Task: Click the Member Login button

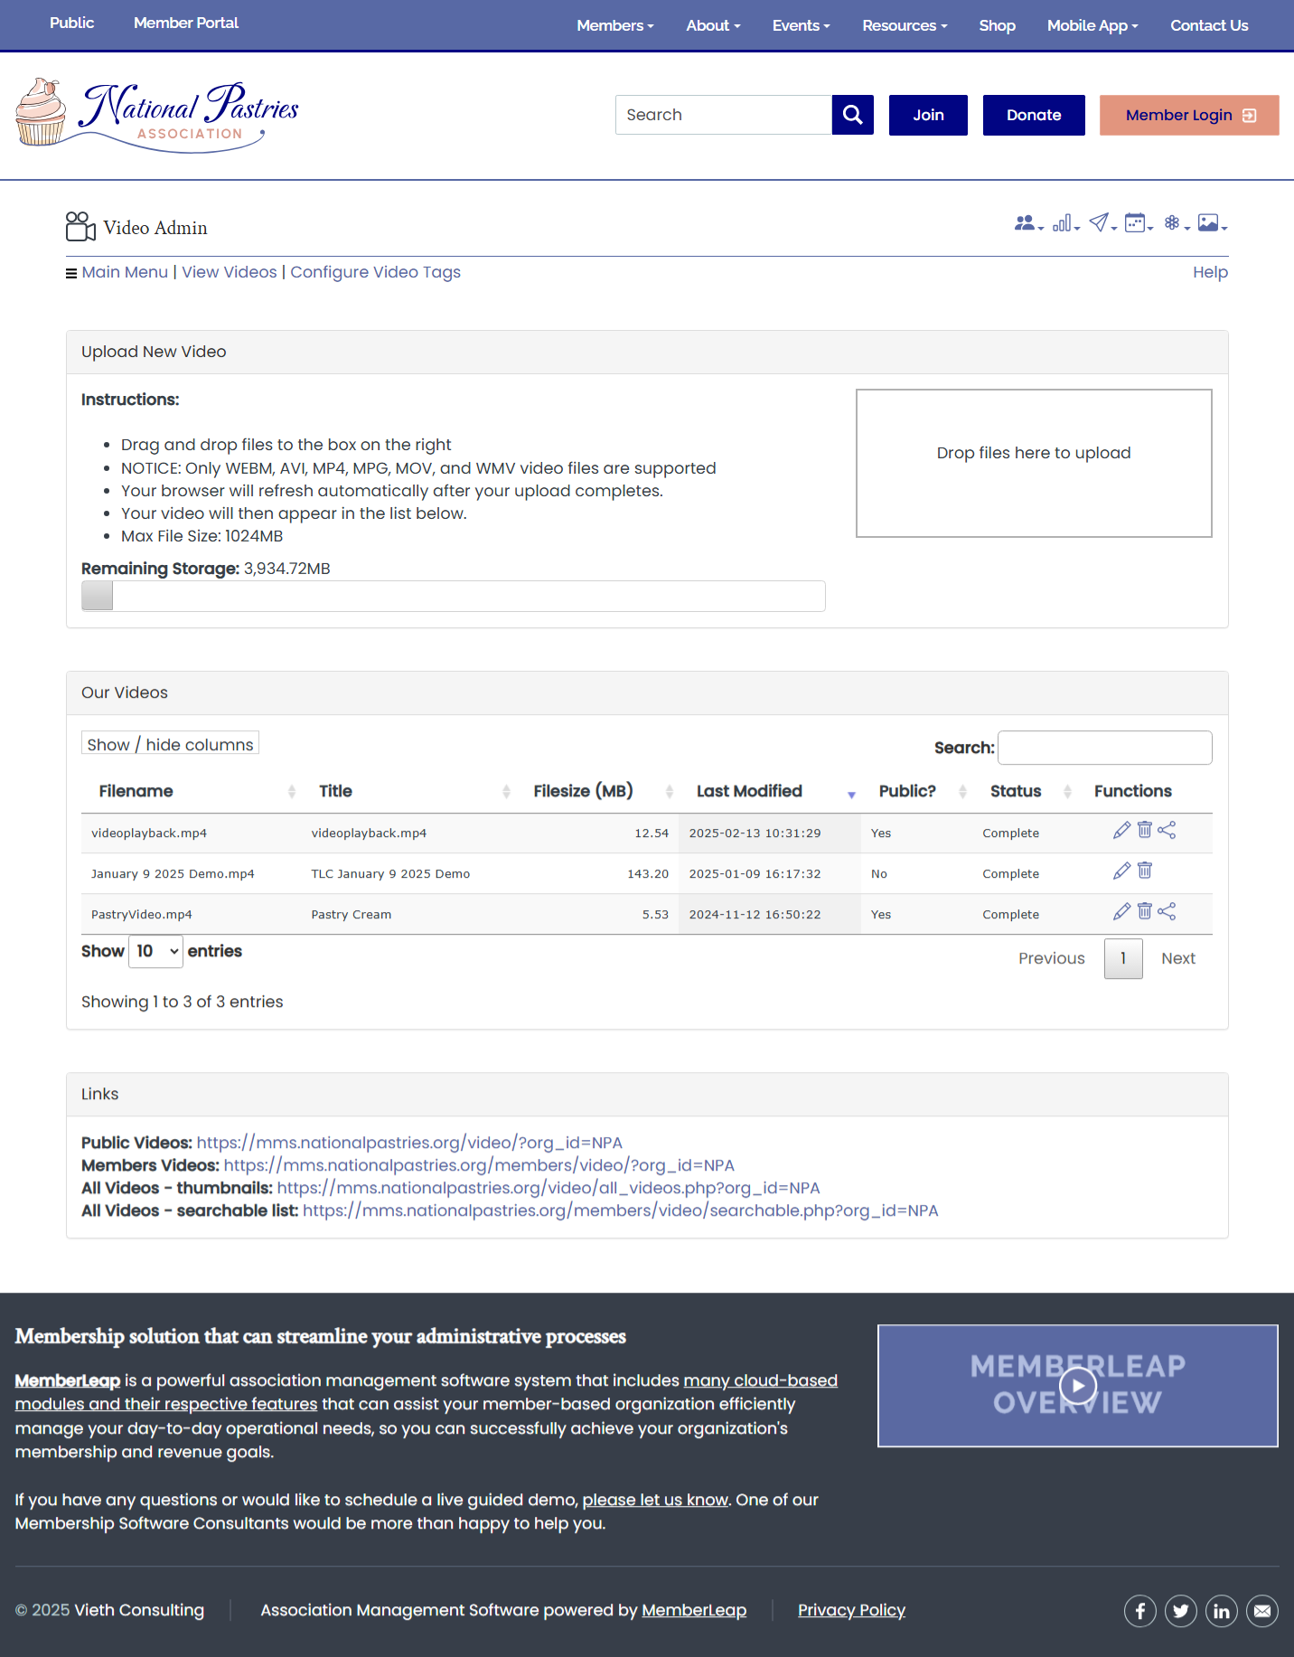Action: (1189, 115)
